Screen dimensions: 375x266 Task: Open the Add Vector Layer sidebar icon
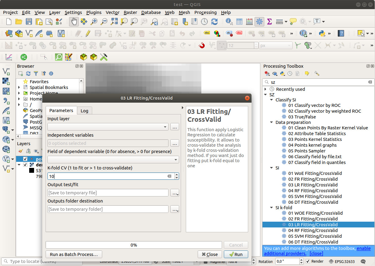[x=6, y=72]
